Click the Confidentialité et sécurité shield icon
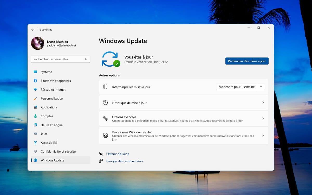This screenshot has width=312, height=195. pos(35,152)
